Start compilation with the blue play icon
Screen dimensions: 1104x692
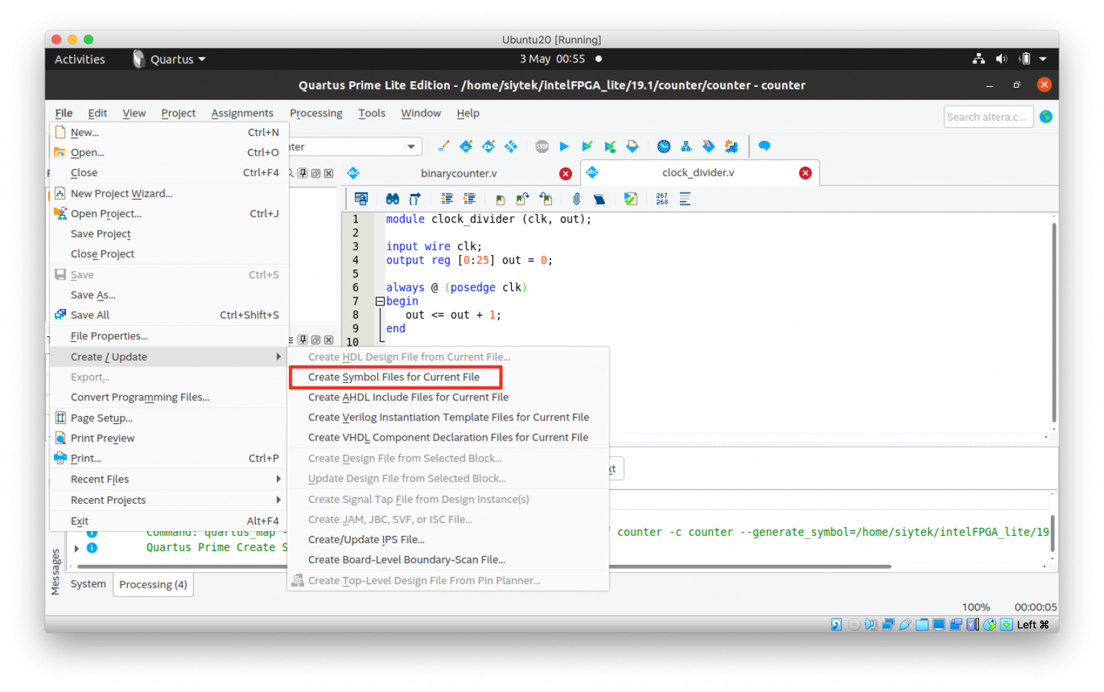pyautogui.click(x=564, y=146)
